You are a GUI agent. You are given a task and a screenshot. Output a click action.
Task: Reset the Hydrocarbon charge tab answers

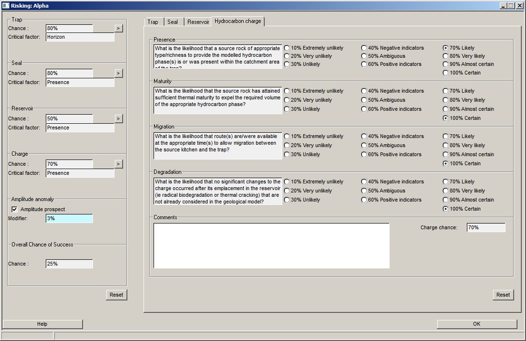click(503, 295)
